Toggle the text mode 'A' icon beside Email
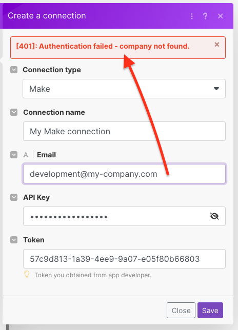Screen dimensions: 238x330 point(26,155)
